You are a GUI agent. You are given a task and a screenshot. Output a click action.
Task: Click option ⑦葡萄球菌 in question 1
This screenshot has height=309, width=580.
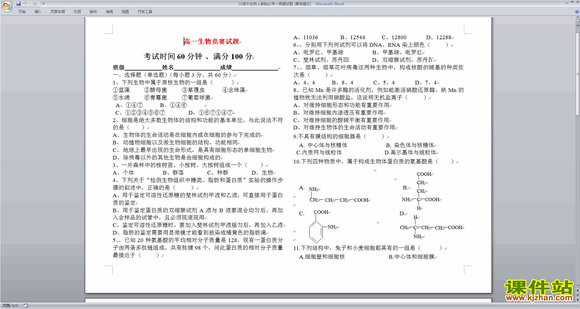196,97
